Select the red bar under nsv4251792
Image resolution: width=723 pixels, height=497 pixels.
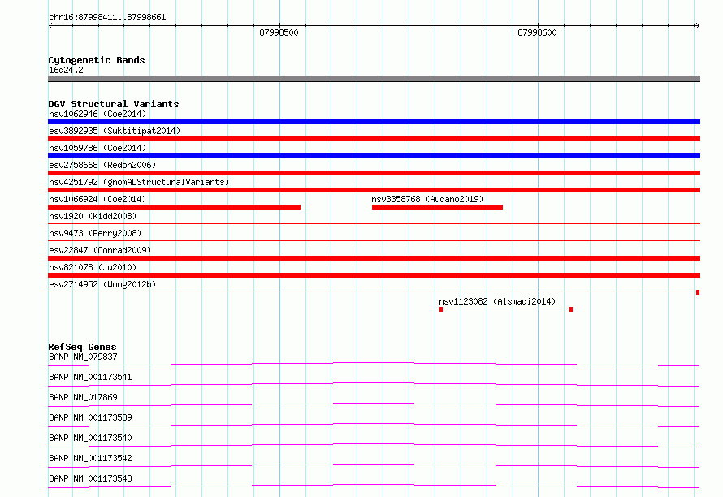click(x=374, y=190)
